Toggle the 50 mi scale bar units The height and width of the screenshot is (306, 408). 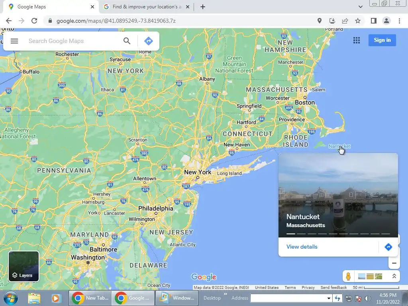[376, 288]
